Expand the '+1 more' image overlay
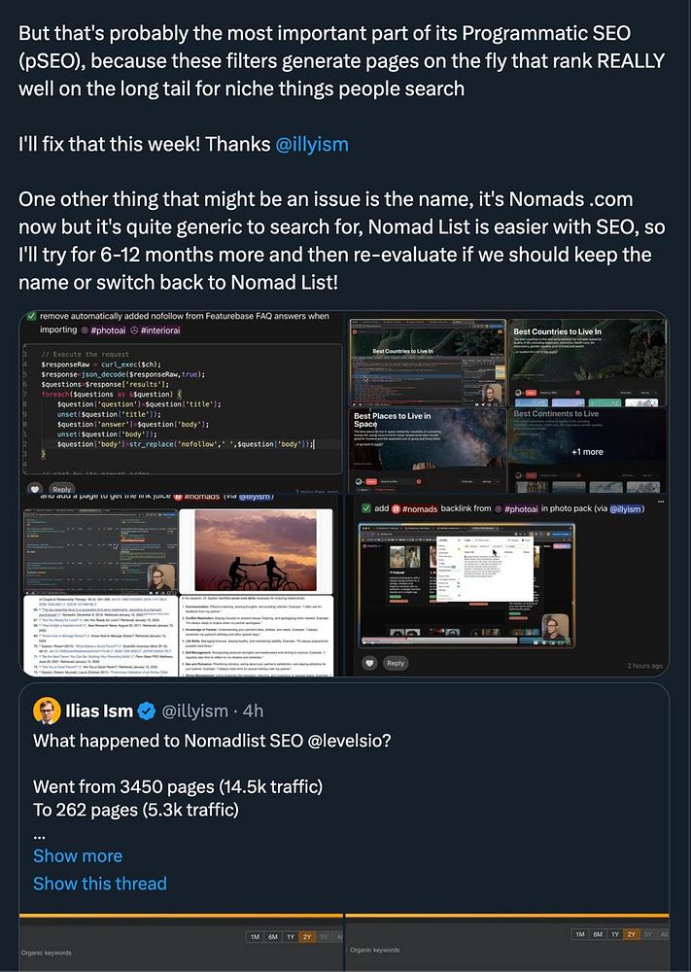The height and width of the screenshot is (972, 691). 588,451
